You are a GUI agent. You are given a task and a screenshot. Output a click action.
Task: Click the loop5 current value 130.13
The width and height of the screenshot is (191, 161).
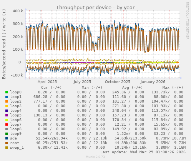click(x=40, y=115)
